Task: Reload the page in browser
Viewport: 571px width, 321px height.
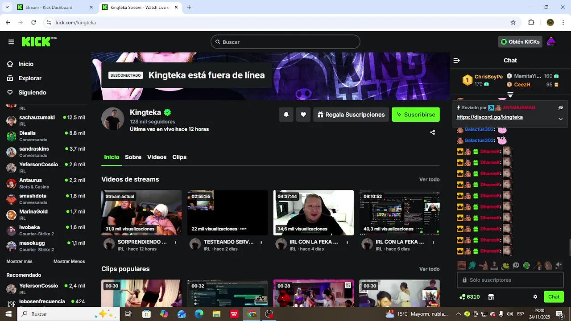Action: 33,22
